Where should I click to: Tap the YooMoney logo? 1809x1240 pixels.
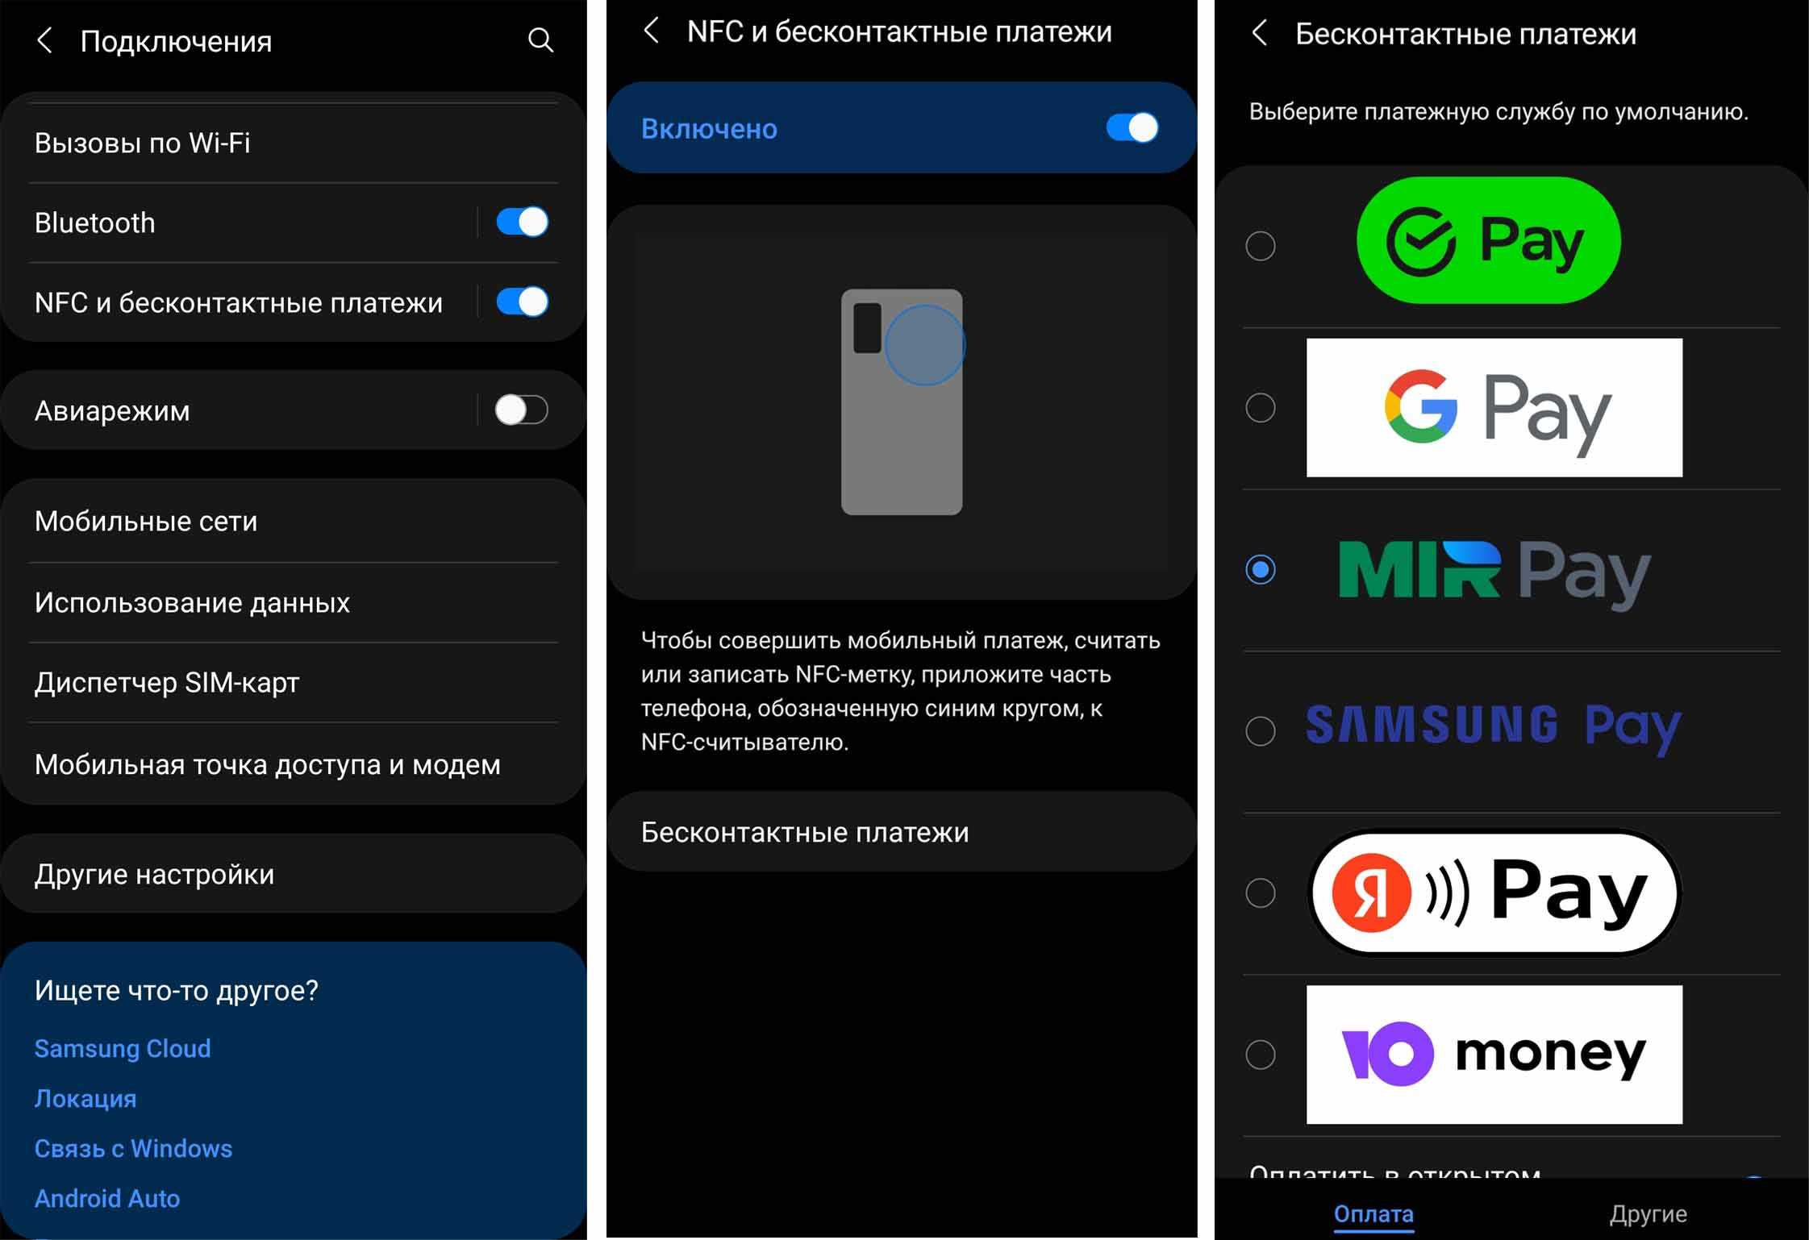tap(1494, 1055)
